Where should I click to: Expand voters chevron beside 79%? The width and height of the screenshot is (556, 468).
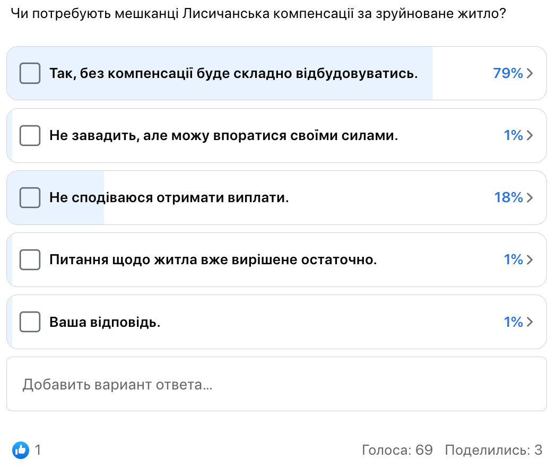point(529,73)
